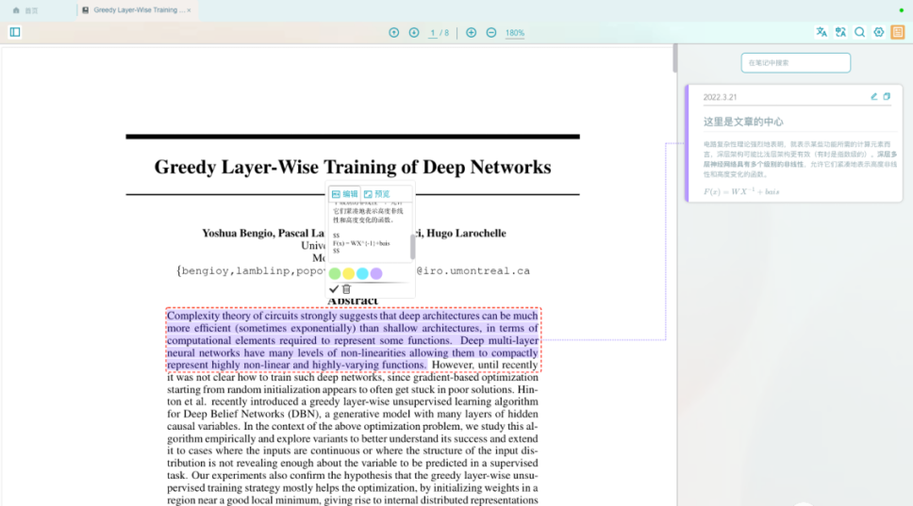The image size is (913, 506).
Task: Click the zoom in plus icon
Action: [472, 33]
